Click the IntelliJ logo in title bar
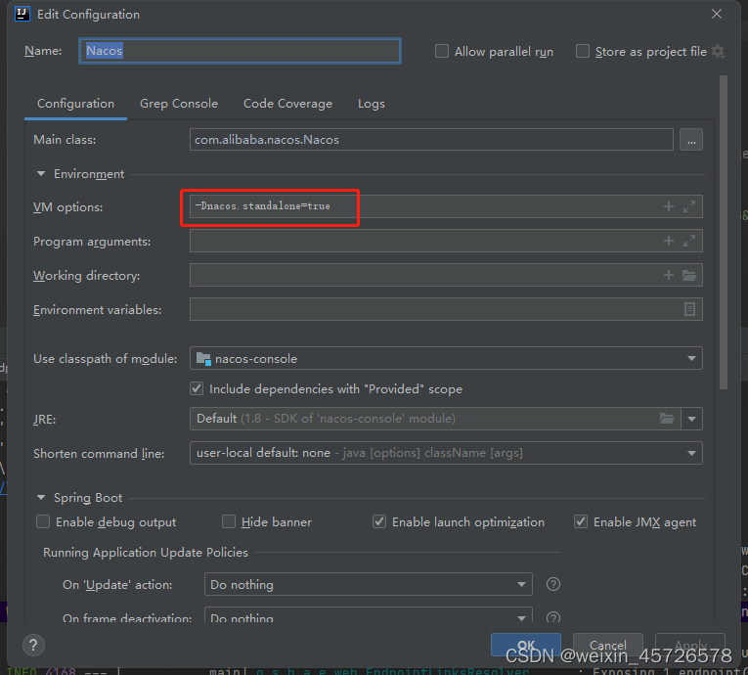This screenshot has height=675, width=748. click(x=22, y=14)
